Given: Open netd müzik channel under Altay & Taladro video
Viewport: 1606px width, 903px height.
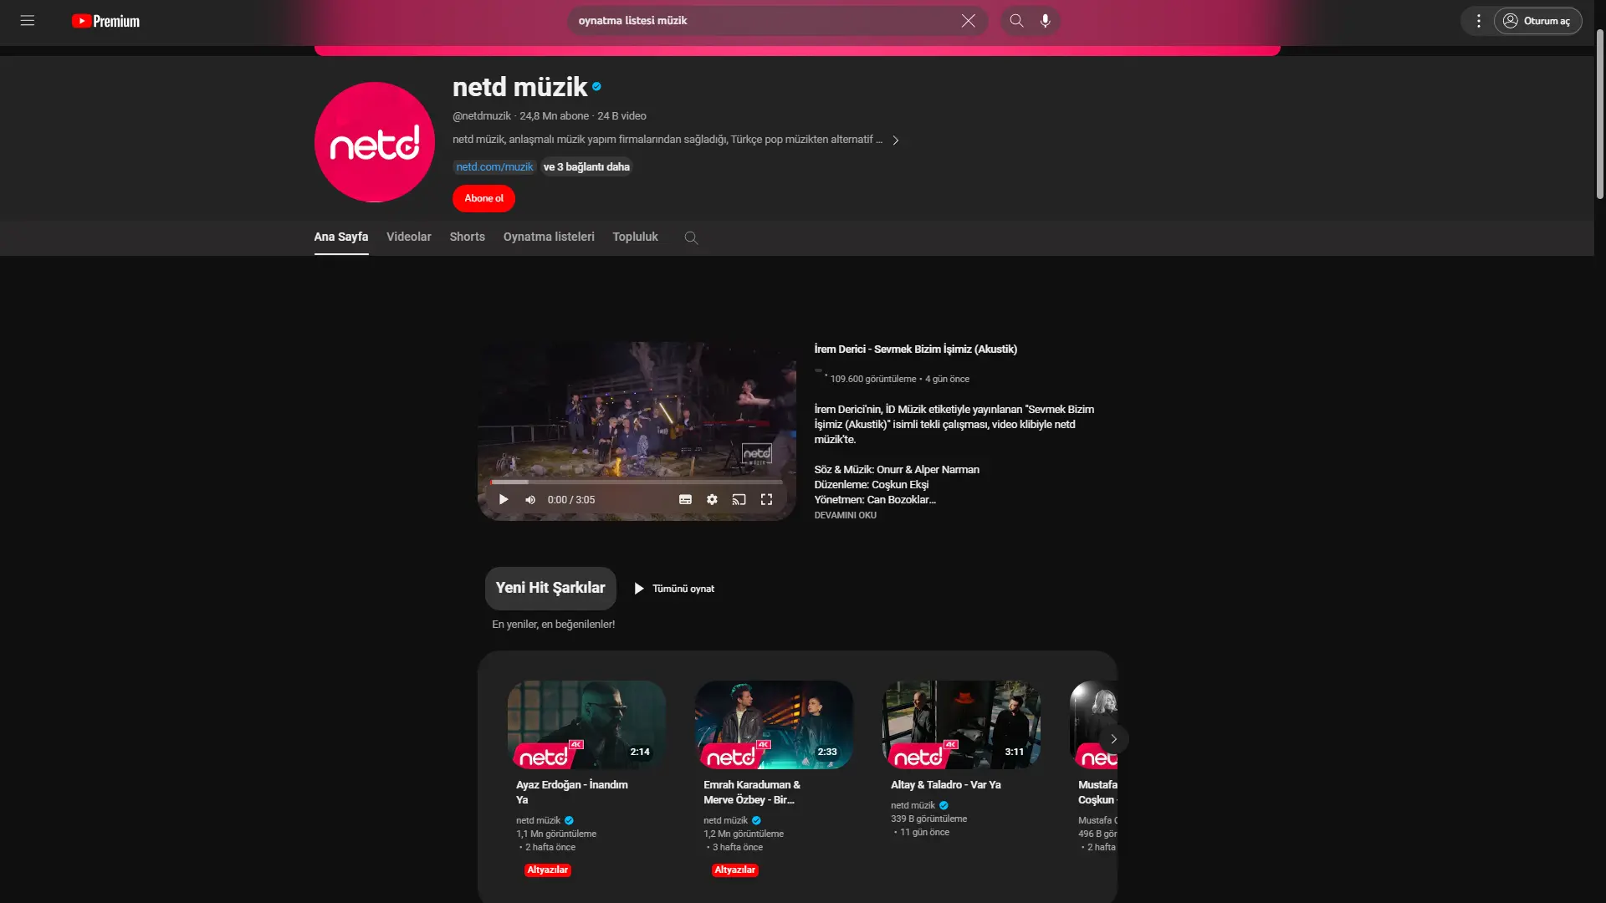Looking at the screenshot, I should coord(913,806).
